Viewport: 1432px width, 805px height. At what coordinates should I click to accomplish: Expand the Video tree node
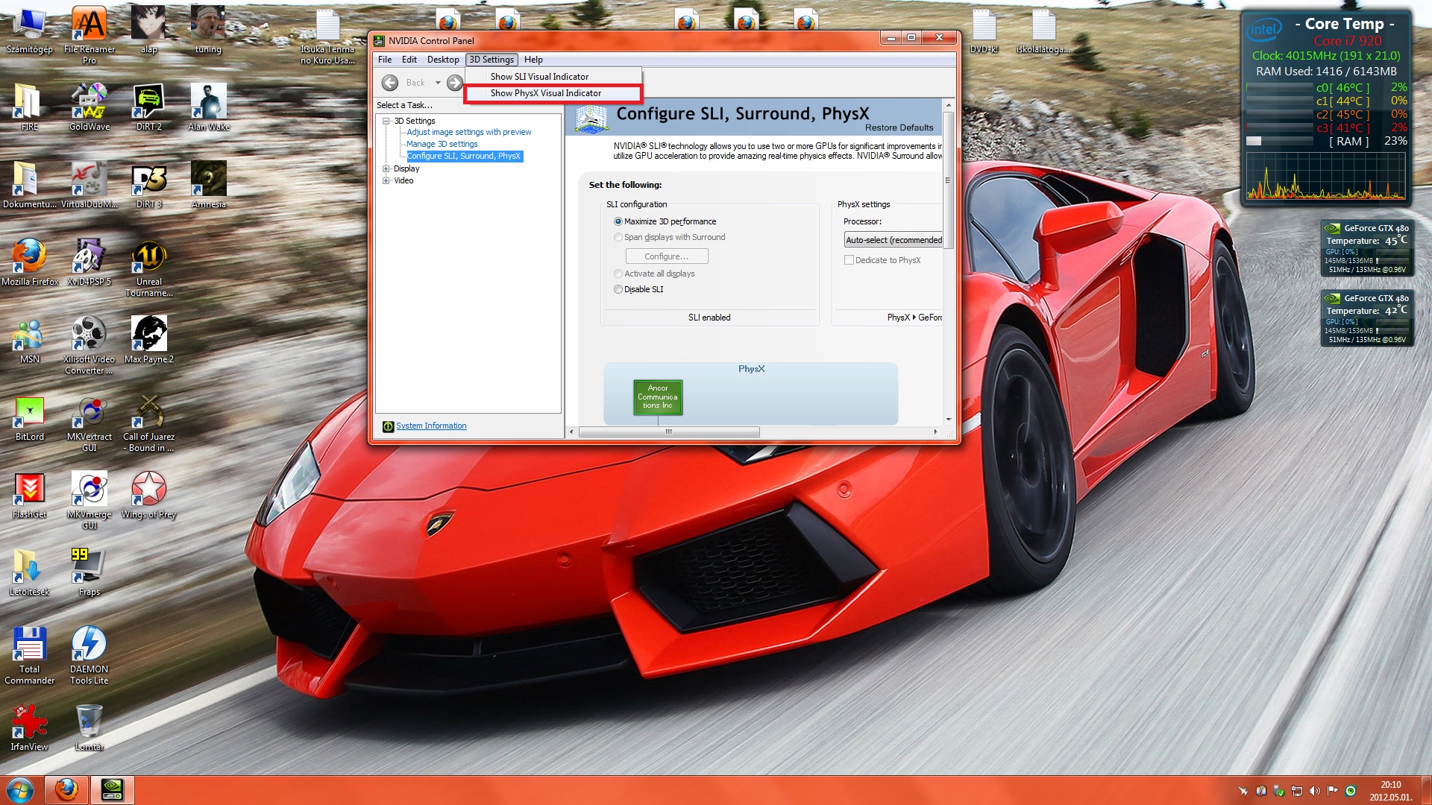click(386, 180)
